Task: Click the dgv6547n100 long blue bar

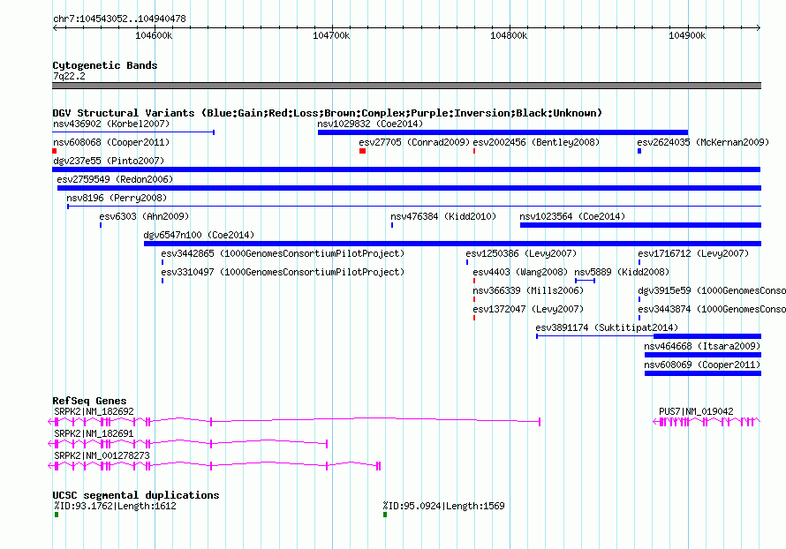Action: click(453, 244)
